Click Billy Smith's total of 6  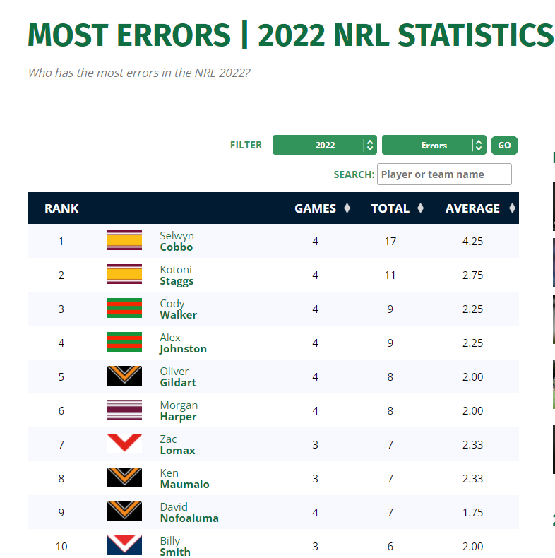tap(390, 546)
